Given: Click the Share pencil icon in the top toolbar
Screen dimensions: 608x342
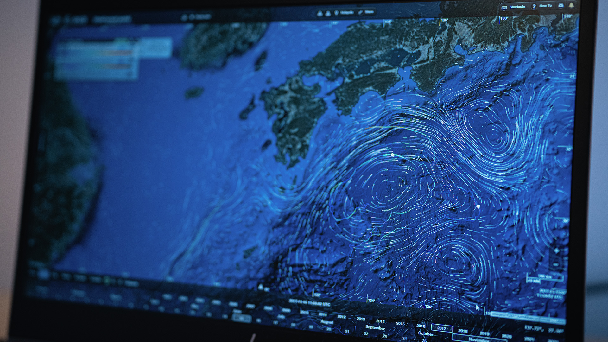Looking at the screenshot, I should click(360, 12).
